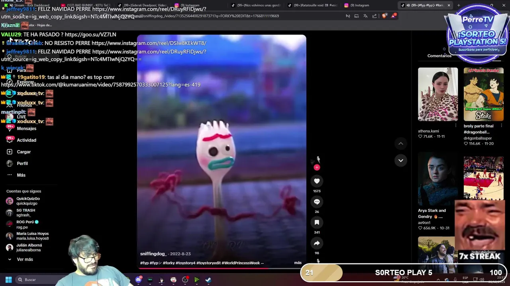Click the browser share page icon
Viewport: 510px width, 286px height.
tap(375, 16)
